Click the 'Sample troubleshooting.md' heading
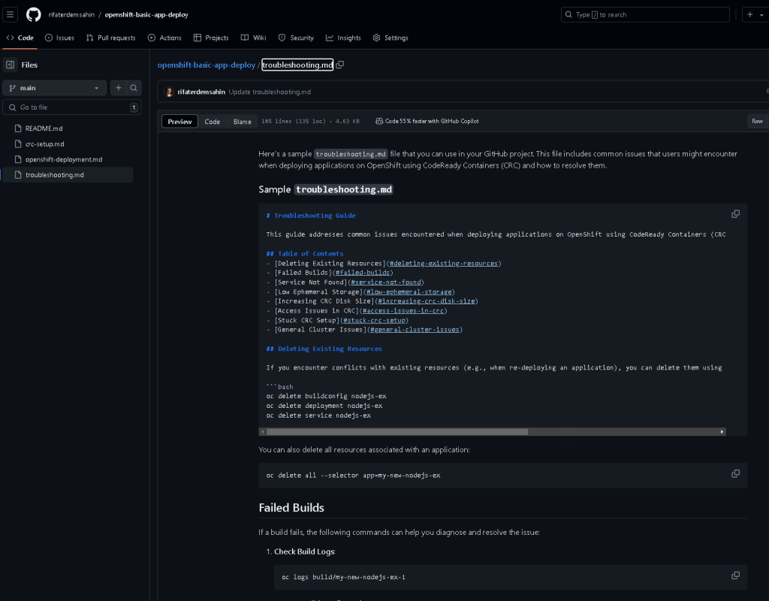 (x=326, y=189)
